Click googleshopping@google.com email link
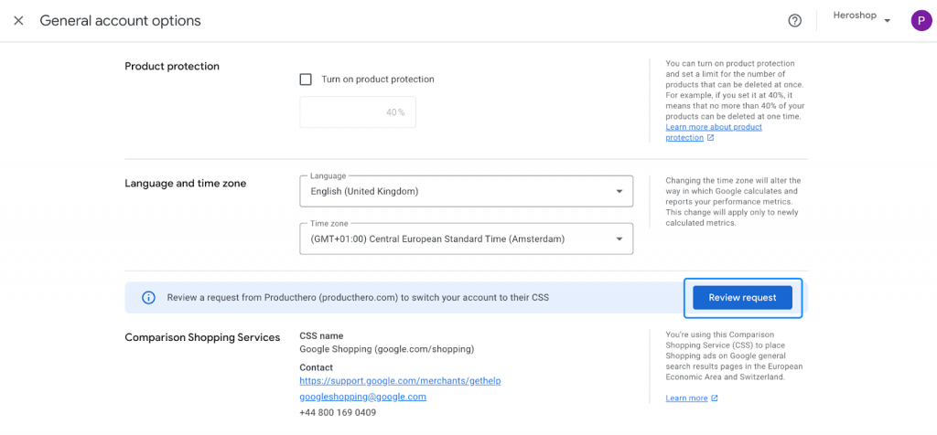This screenshot has height=435, width=937. click(362, 397)
